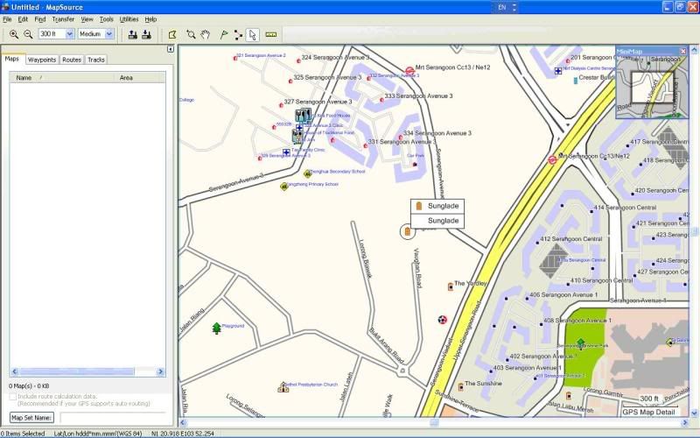Viewport: 700px width, 438px height.
Task: Click the Receive From Device icon
Action: coord(146,34)
